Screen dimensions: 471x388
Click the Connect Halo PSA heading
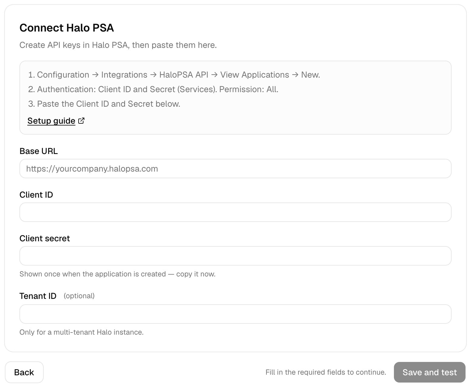(x=66, y=28)
